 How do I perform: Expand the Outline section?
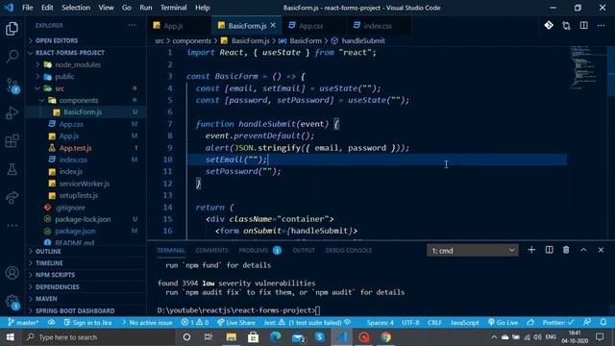pyautogui.click(x=48, y=251)
